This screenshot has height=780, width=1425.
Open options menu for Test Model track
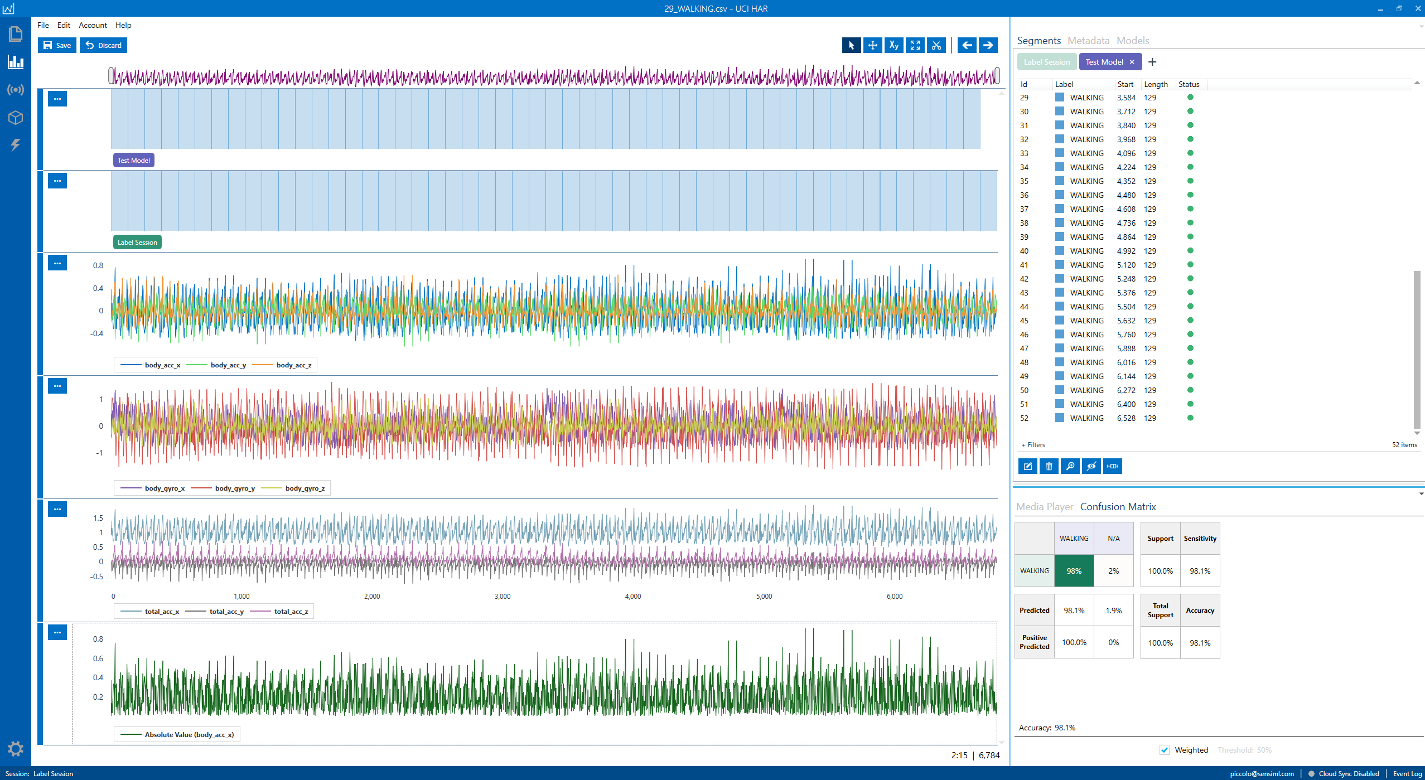click(57, 99)
